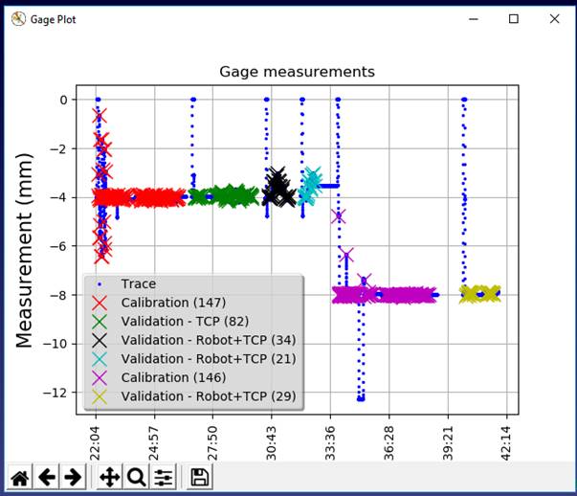Close the Gage Plot window

[554, 18]
